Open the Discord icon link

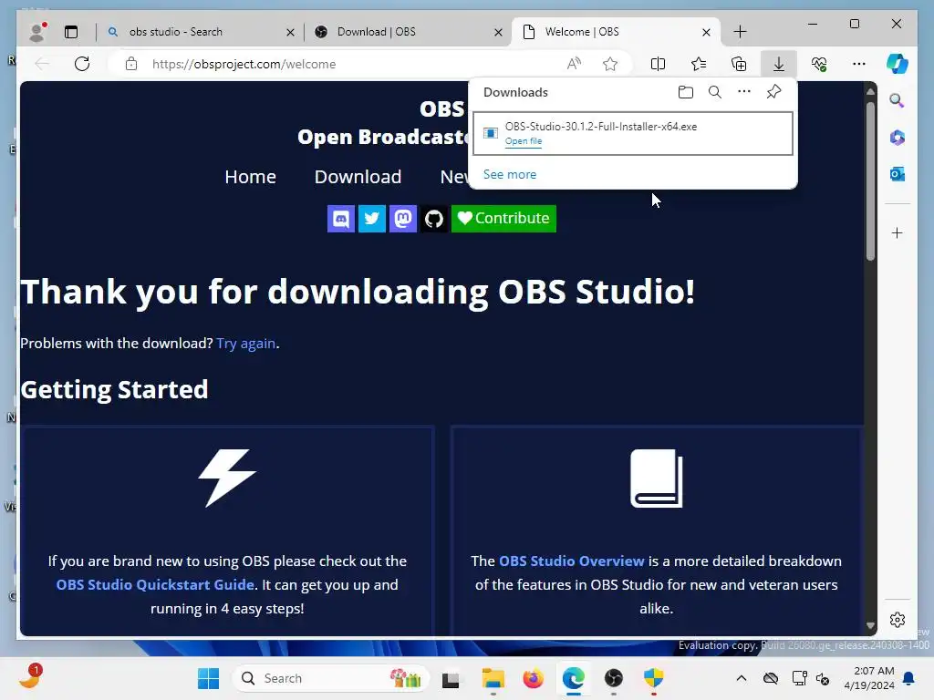pyautogui.click(x=341, y=219)
